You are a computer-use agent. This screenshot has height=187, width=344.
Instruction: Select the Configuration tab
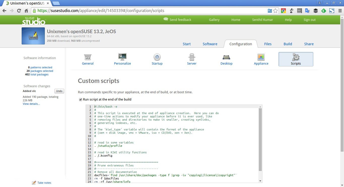(240, 44)
